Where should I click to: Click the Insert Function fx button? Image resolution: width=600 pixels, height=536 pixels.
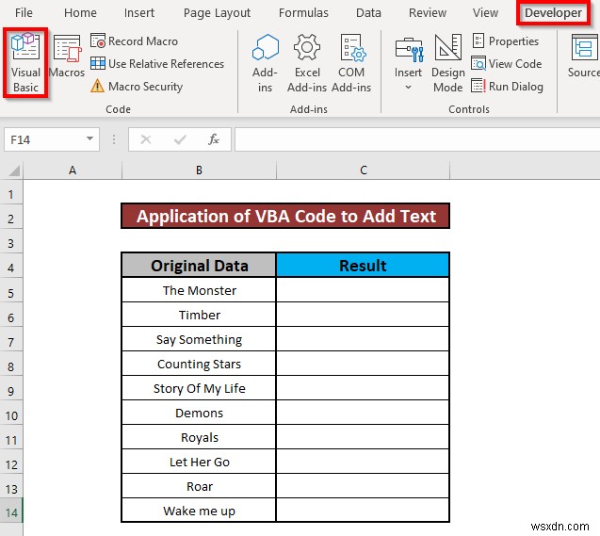[x=214, y=139]
